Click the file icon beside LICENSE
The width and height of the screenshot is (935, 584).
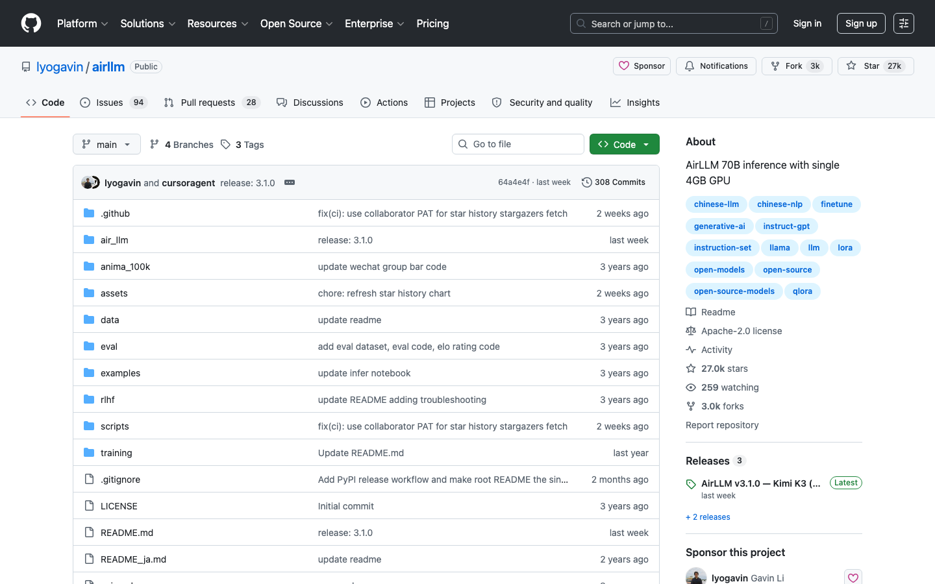click(89, 505)
